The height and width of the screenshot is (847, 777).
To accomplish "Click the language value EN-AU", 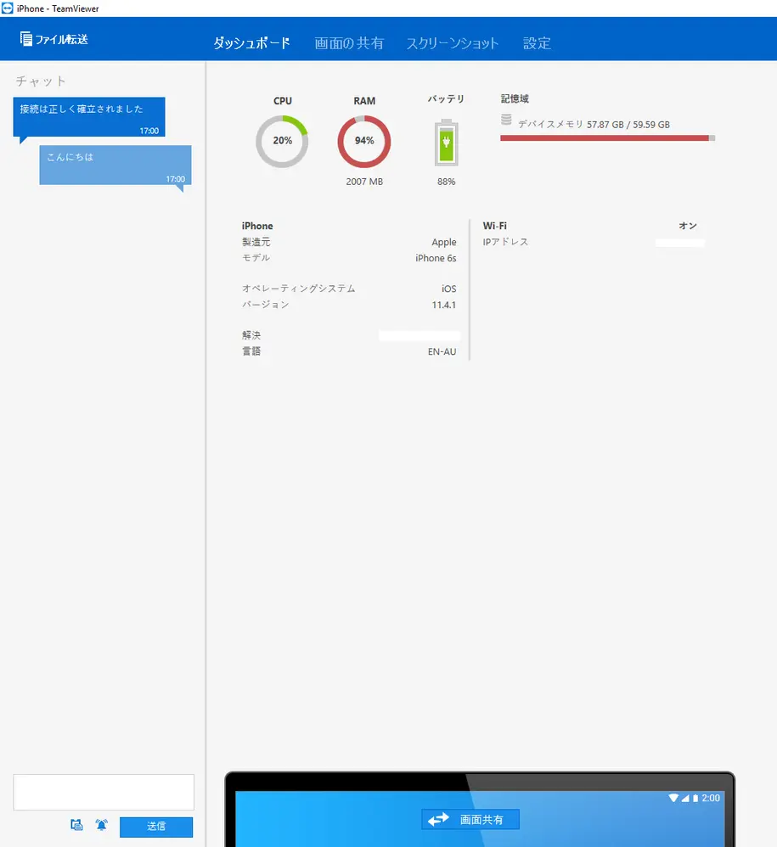I will pyautogui.click(x=442, y=351).
